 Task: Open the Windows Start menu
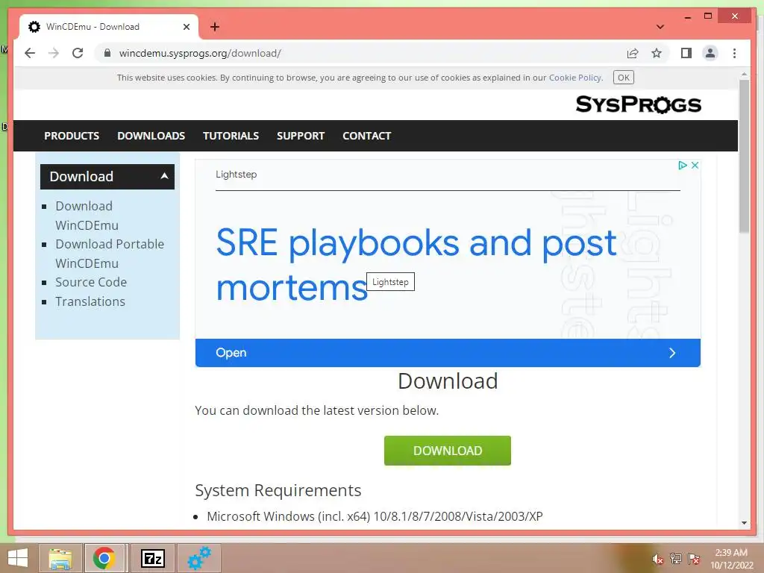(18, 558)
